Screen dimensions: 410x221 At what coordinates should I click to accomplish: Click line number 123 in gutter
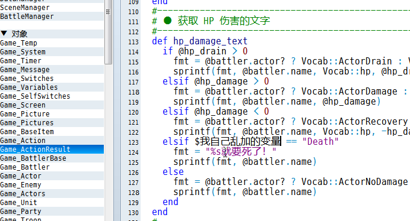pos(134,142)
